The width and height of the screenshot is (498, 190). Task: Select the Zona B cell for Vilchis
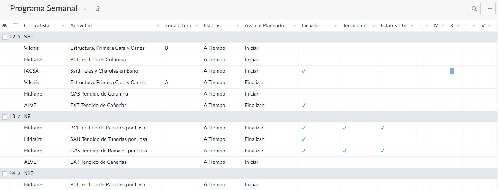167,48
